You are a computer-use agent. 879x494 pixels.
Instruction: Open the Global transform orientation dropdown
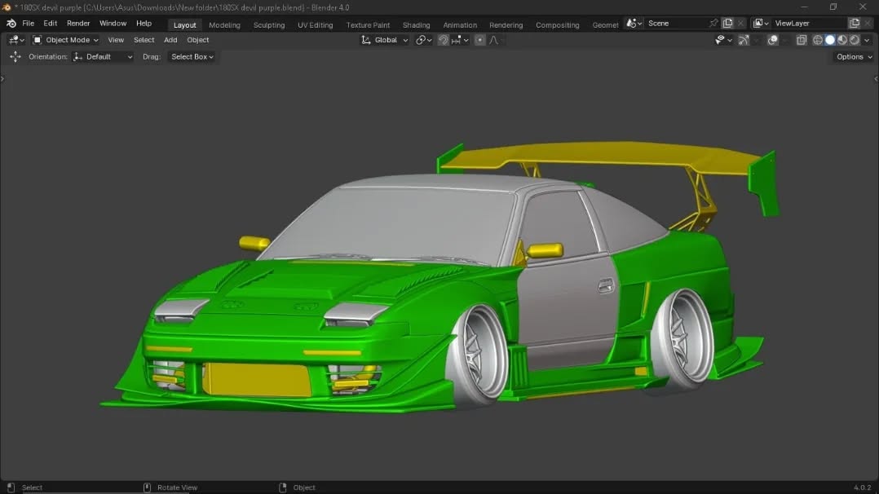(385, 40)
